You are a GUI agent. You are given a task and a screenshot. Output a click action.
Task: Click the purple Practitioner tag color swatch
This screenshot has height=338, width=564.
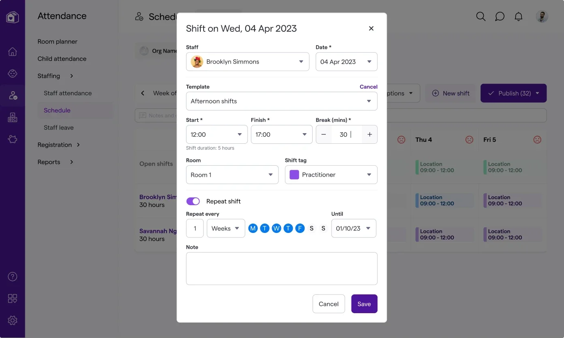coord(294,174)
